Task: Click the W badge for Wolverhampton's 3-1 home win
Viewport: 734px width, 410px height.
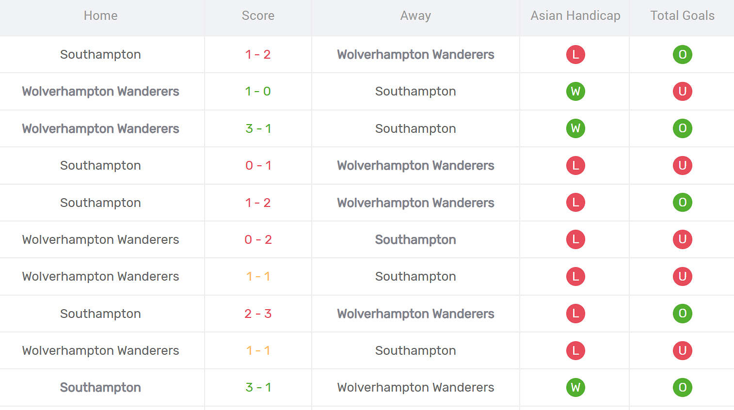Action: [575, 128]
